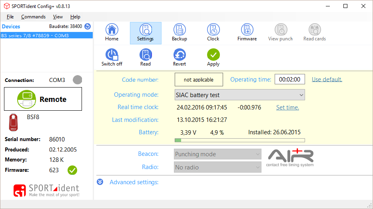The image size is (373, 209).
Task: Click the AIR+ contact free timing logo
Action: 290,158
